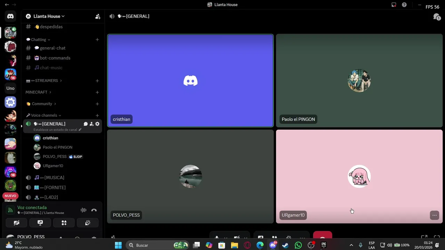The image size is (445, 250).
Task: Show member list icon at top right
Action: click(x=437, y=16)
